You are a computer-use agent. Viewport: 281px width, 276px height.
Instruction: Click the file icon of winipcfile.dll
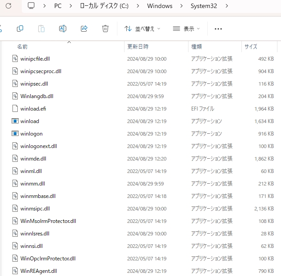tap(15, 58)
